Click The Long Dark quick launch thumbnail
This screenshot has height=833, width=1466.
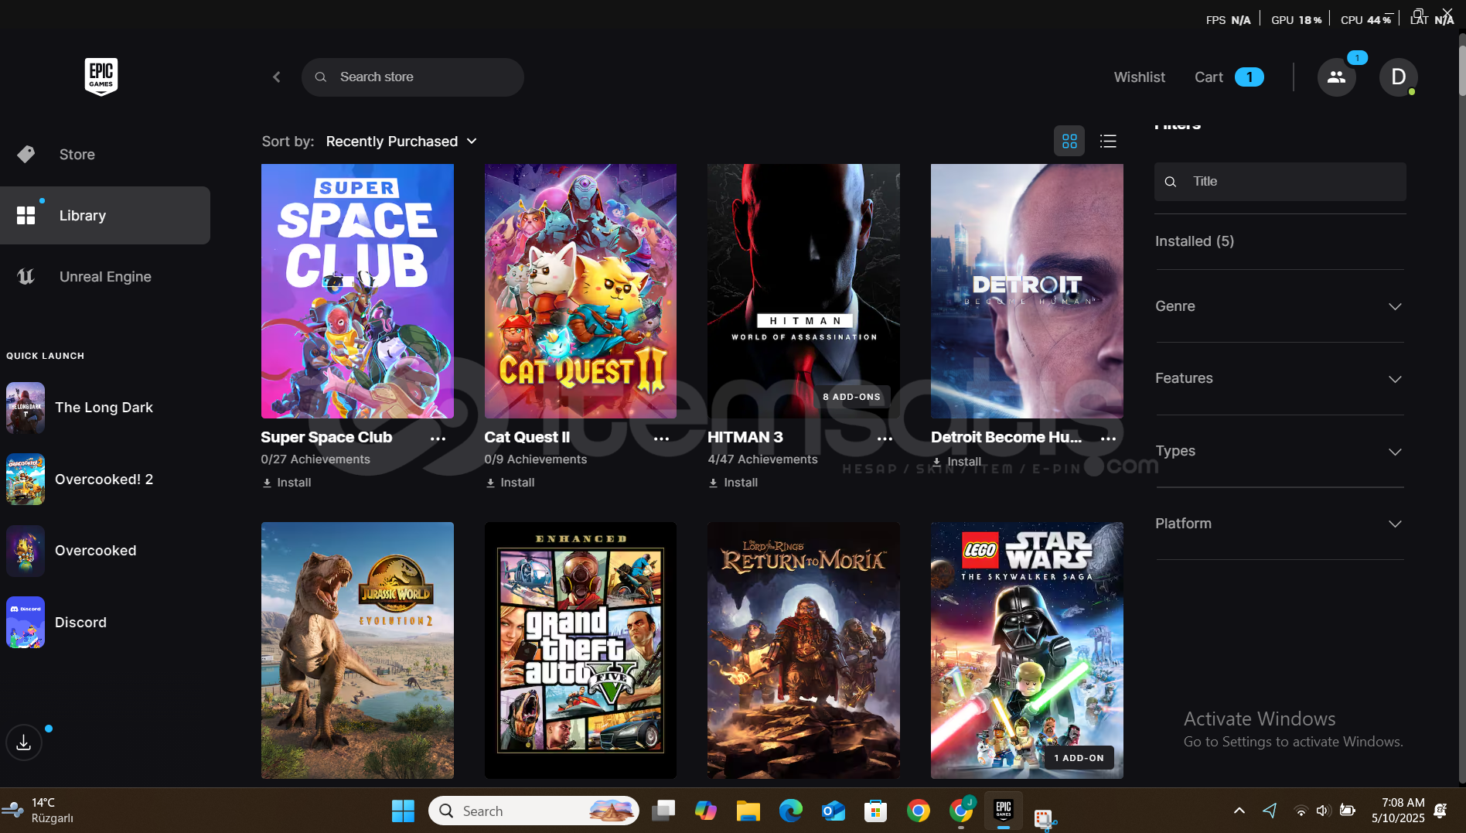pos(26,408)
